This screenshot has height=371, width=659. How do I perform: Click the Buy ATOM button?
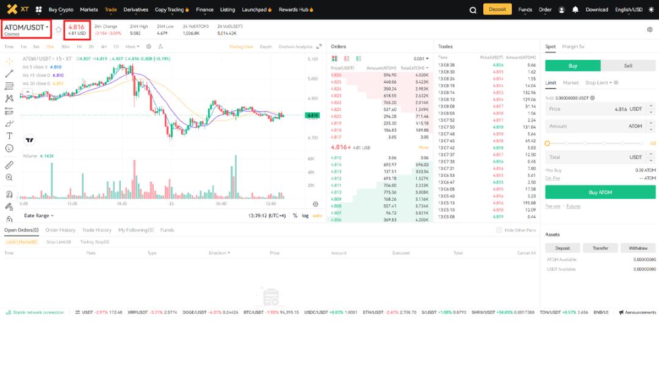[600, 192]
